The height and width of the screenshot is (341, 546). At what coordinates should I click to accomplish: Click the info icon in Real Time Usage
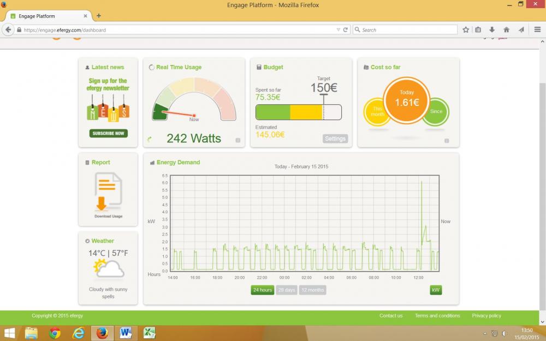pos(238,140)
